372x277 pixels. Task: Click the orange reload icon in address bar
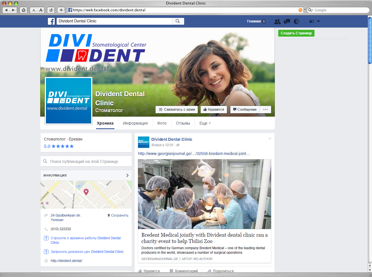300,10
